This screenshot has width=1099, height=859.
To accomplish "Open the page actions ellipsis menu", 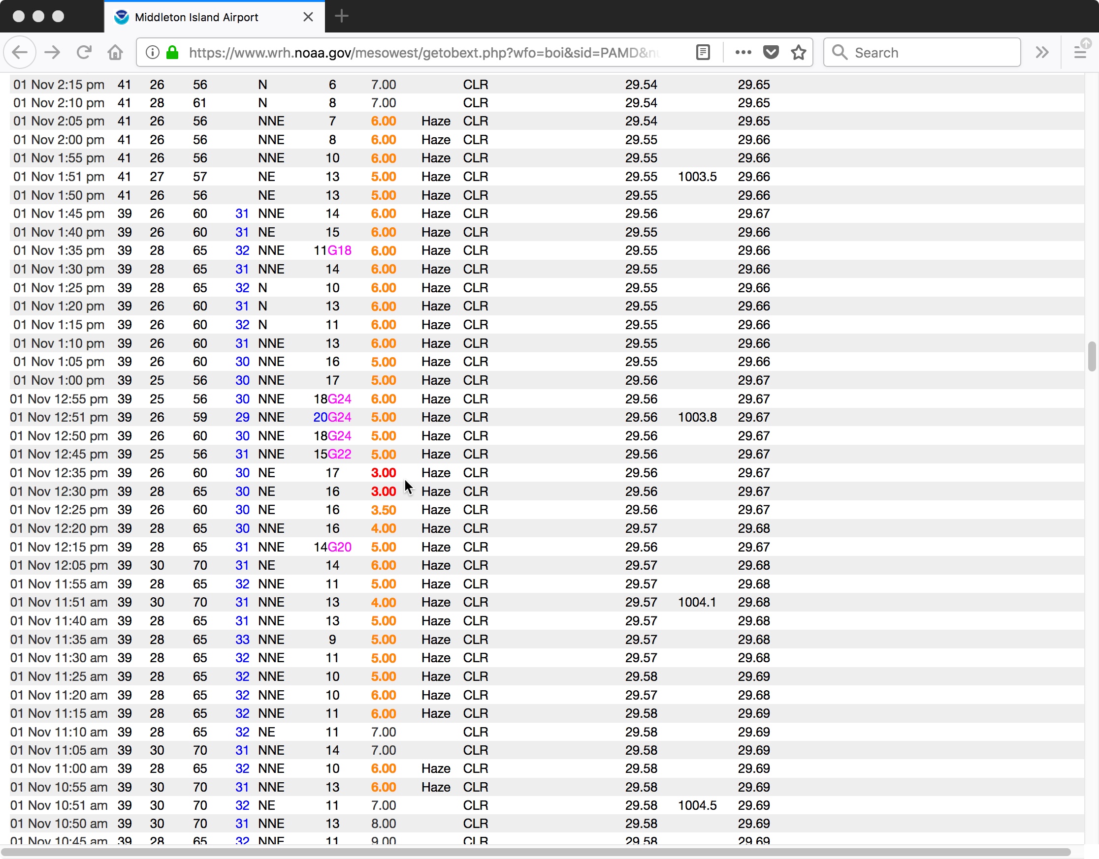I will pos(743,52).
